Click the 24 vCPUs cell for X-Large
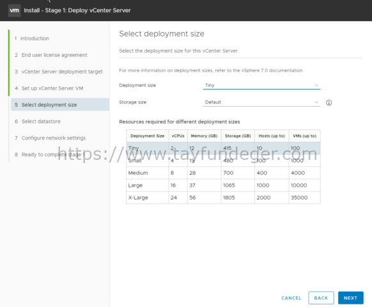The width and height of the screenshot is (372, 307). click(x=178, y=198)
